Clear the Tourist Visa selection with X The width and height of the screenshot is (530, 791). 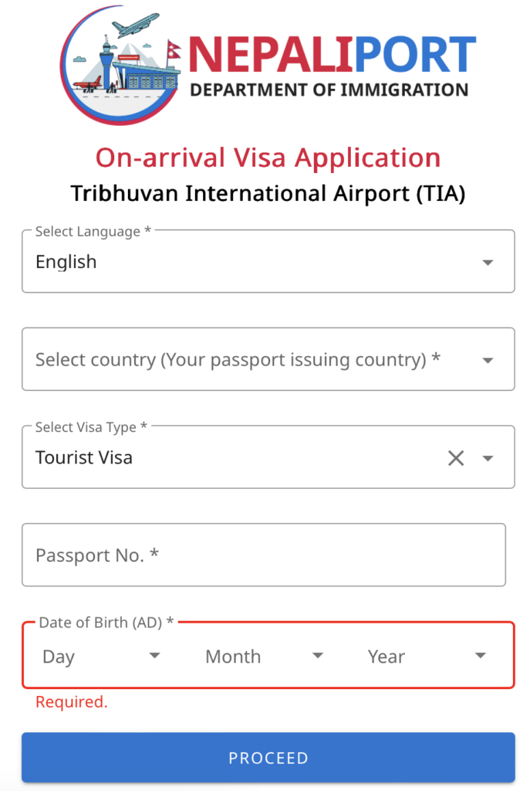point(456,458)
